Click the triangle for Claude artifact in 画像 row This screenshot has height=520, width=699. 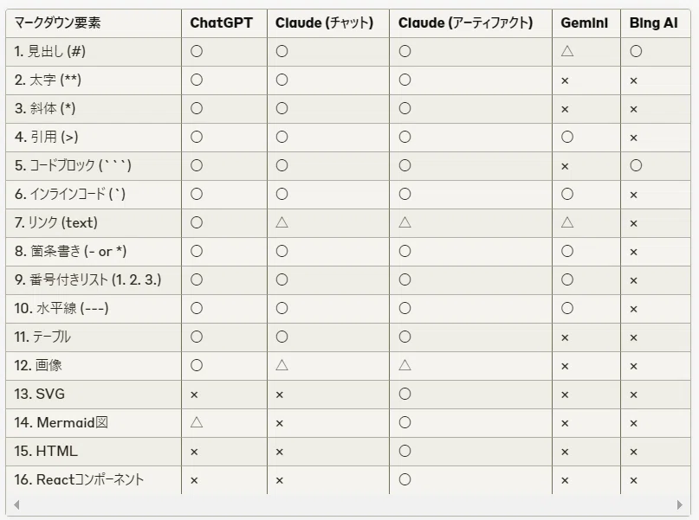click(x=405, y=365)
